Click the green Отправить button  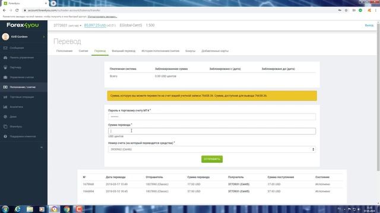tap(212, 159)
